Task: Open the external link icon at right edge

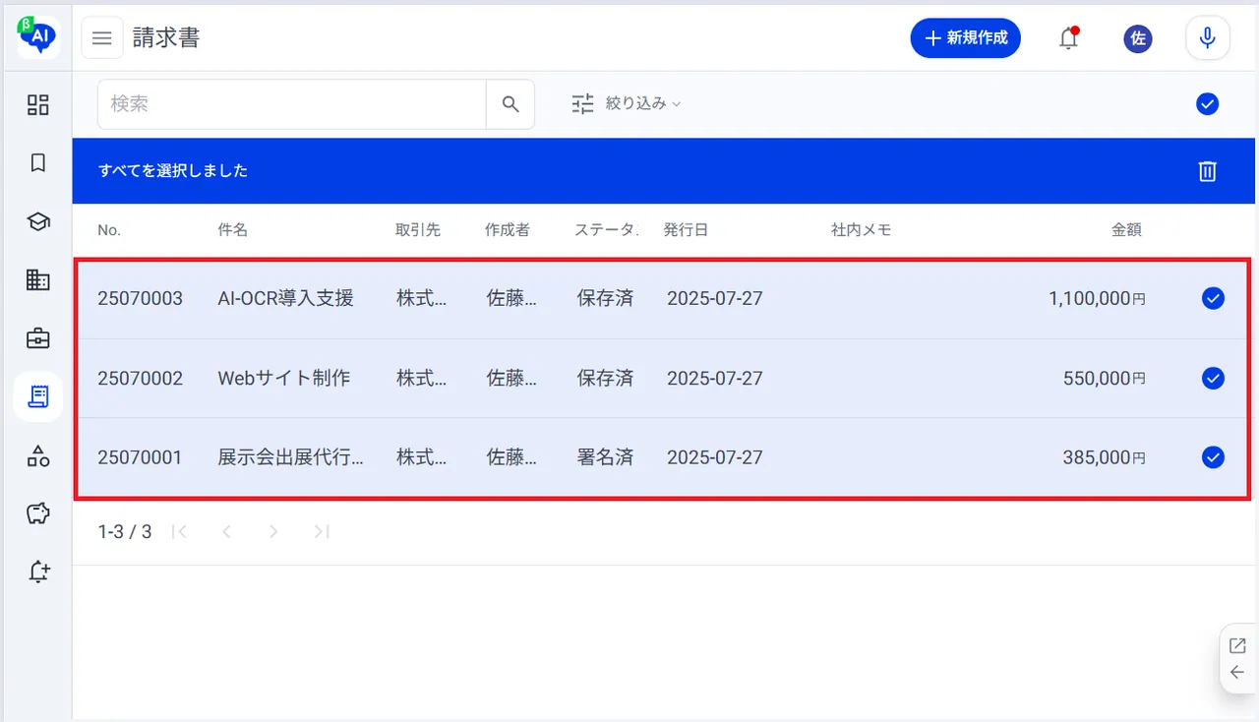Action: tap(1237, 646)
